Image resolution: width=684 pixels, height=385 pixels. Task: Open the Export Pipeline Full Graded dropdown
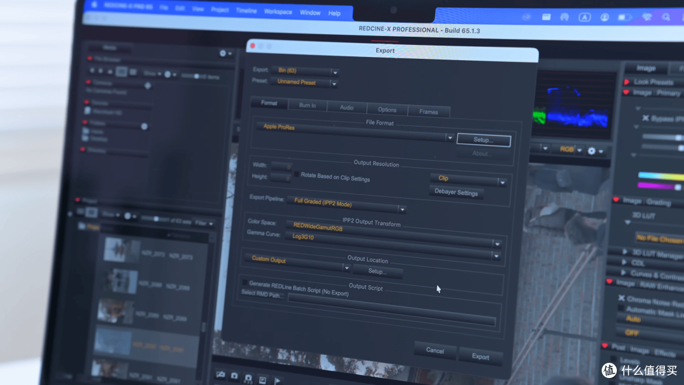(346, 205)
